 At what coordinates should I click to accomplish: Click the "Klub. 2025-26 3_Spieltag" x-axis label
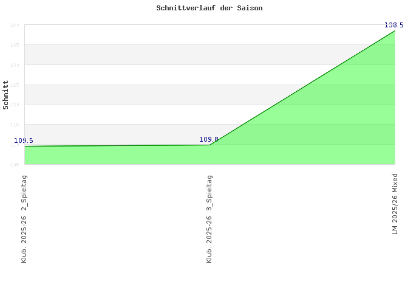tap(209, 218)
